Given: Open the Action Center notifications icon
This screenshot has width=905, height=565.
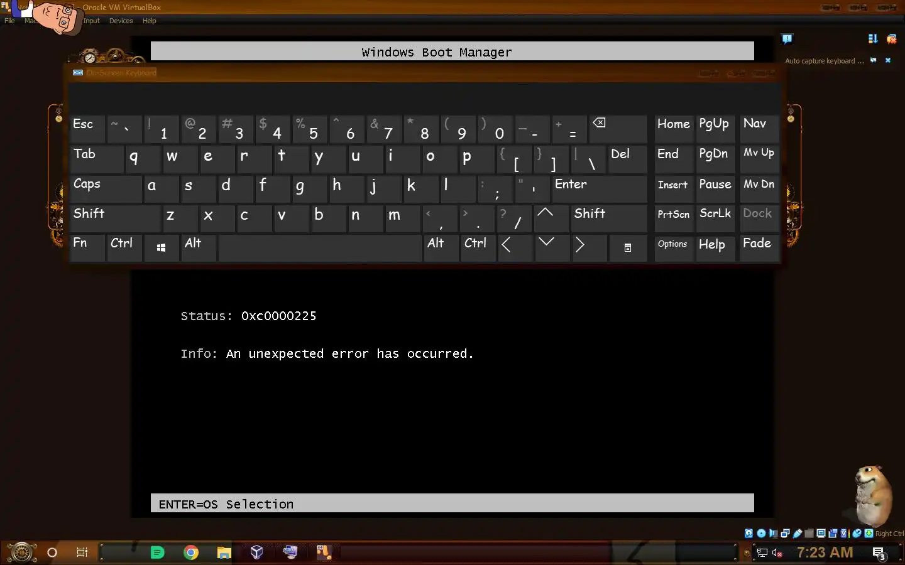Looking at the screenshot, I should [879, 553].
